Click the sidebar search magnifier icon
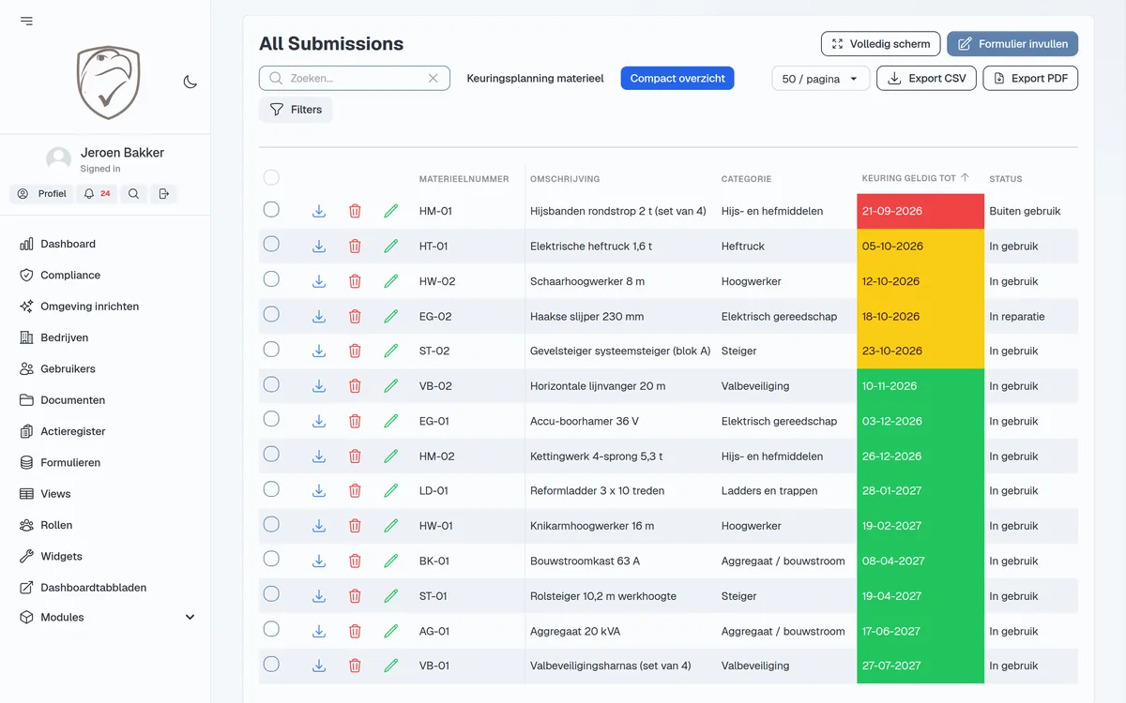Viewport: 1126px width, 703px height. pos(133,194)
